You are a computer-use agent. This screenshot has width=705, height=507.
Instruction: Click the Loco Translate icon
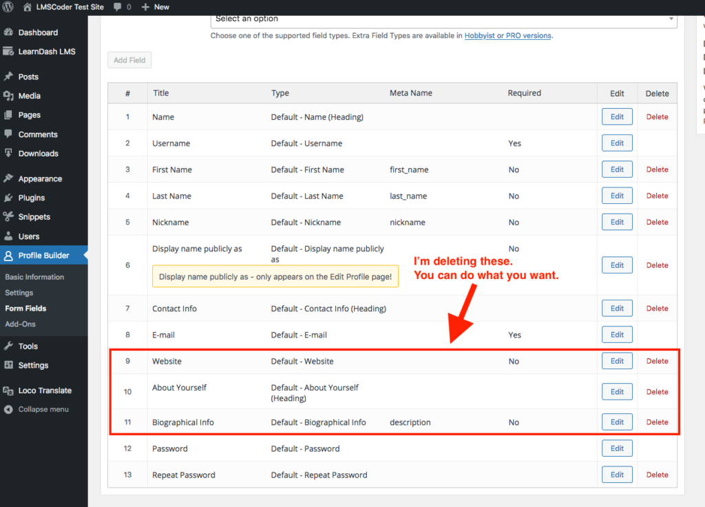click(8, 391)
